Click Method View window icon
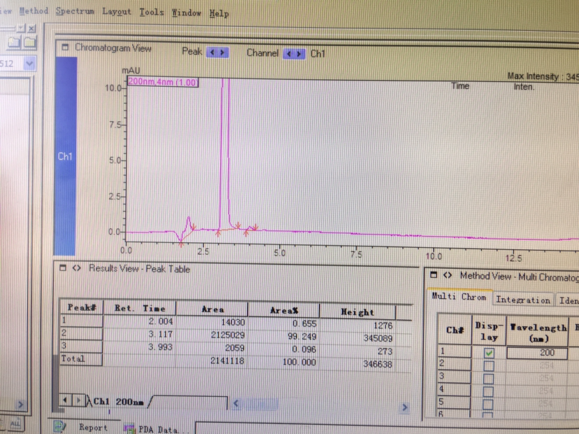579x434 pixels. (434, 274)
